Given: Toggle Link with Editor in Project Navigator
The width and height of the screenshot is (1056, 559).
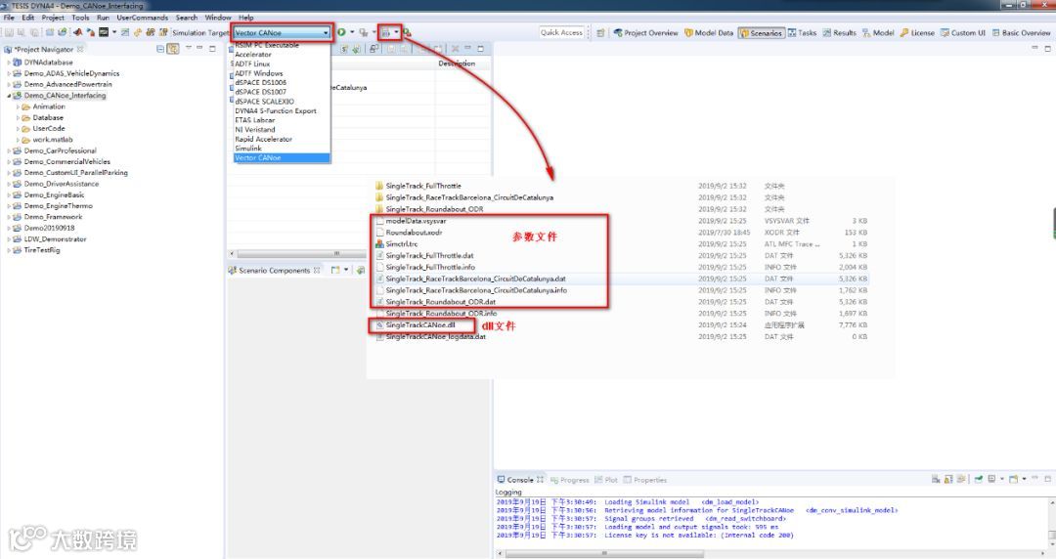Looking at the screenshot, I should tap(173, 49).
